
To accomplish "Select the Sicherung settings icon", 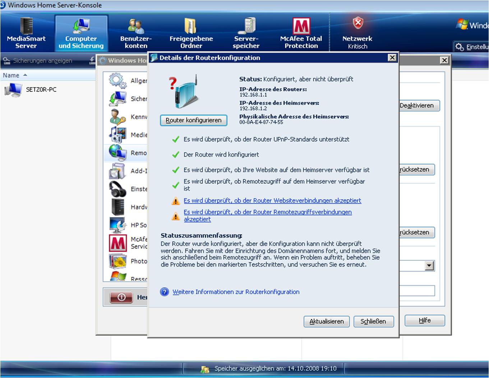I will coord(118,99).
